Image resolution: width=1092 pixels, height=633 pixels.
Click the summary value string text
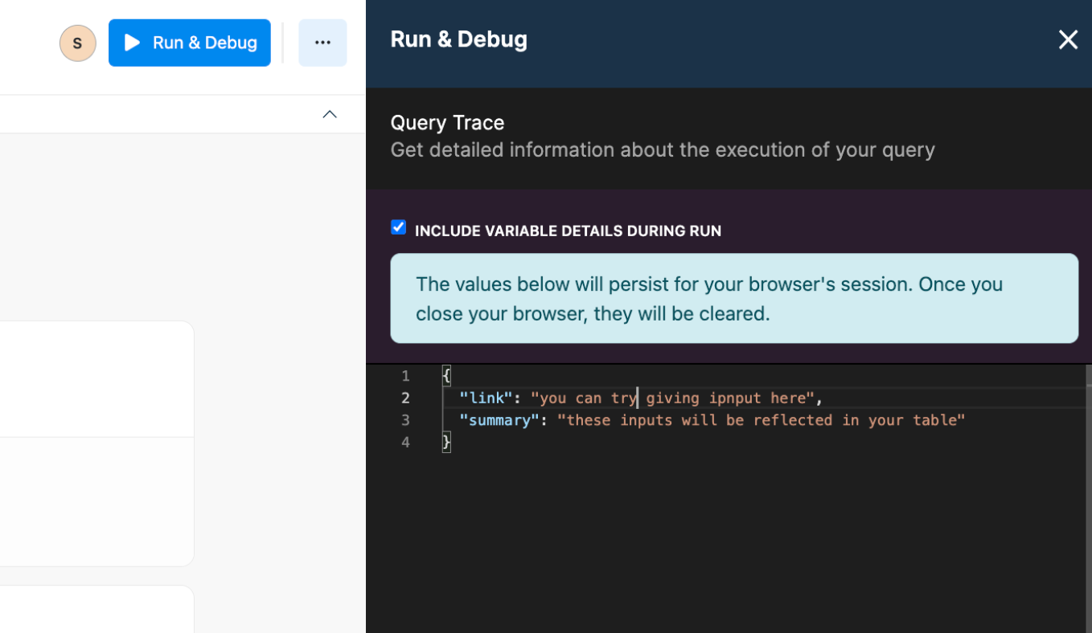click(761, 420)
